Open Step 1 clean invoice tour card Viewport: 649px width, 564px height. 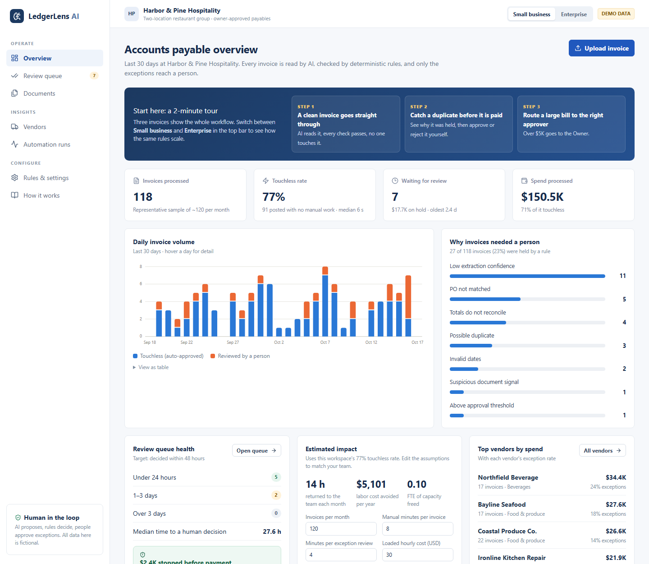click(x=346, y=124)
